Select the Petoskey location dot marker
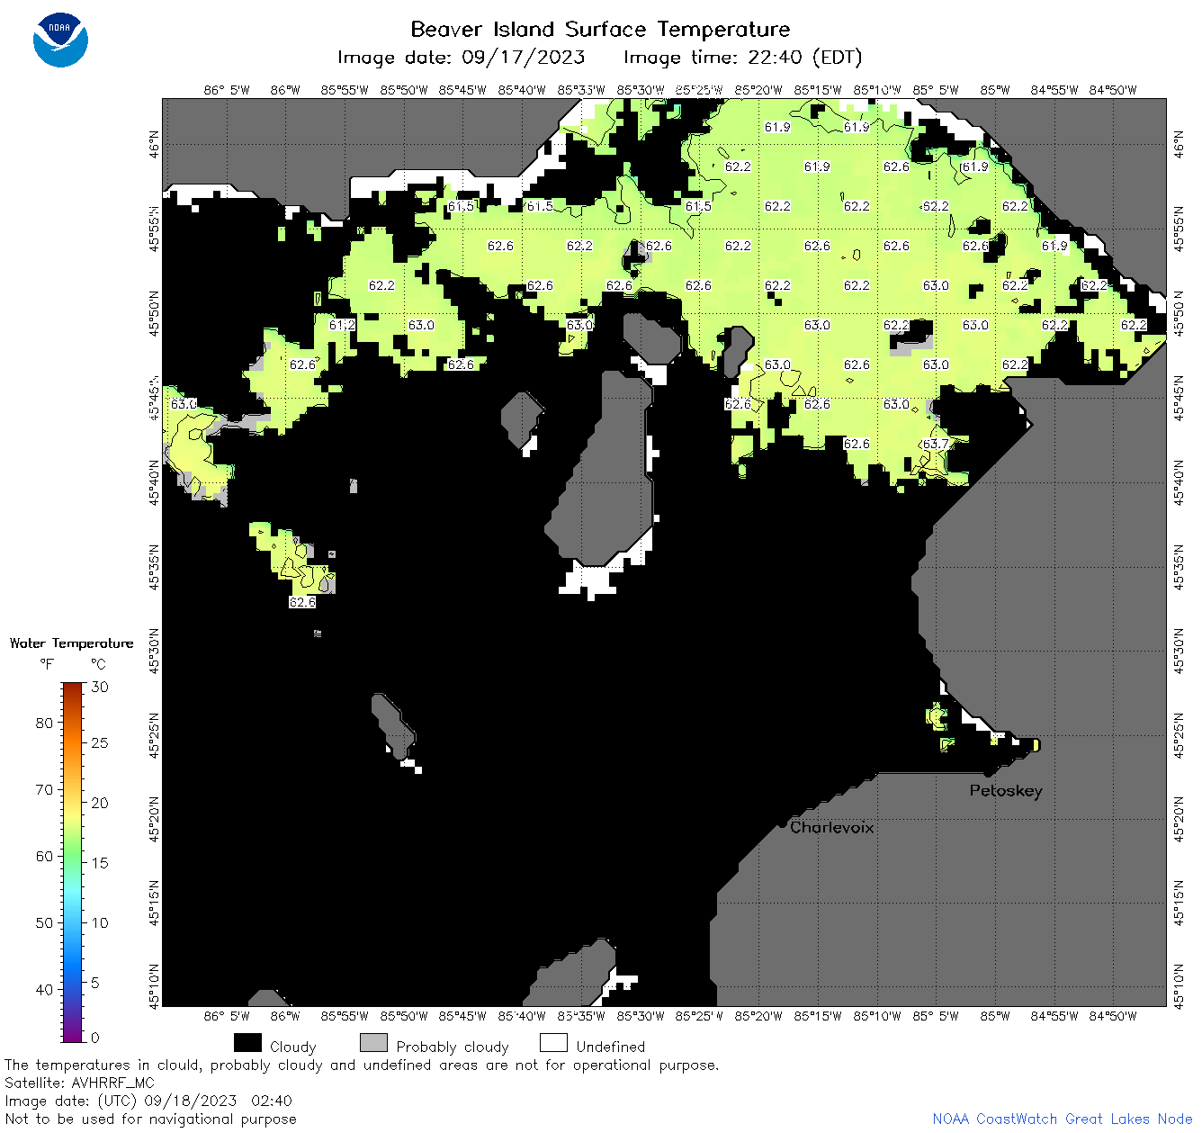 pyautogui.click(x=988, y=773)
